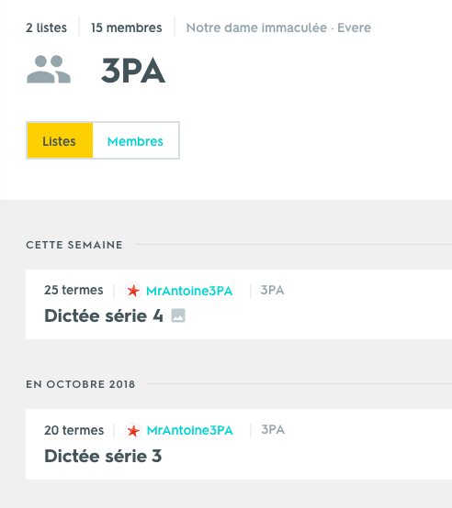This screenshot has width=452, height=508.
Task: Switch to the Membres tab
Action: 135,140
